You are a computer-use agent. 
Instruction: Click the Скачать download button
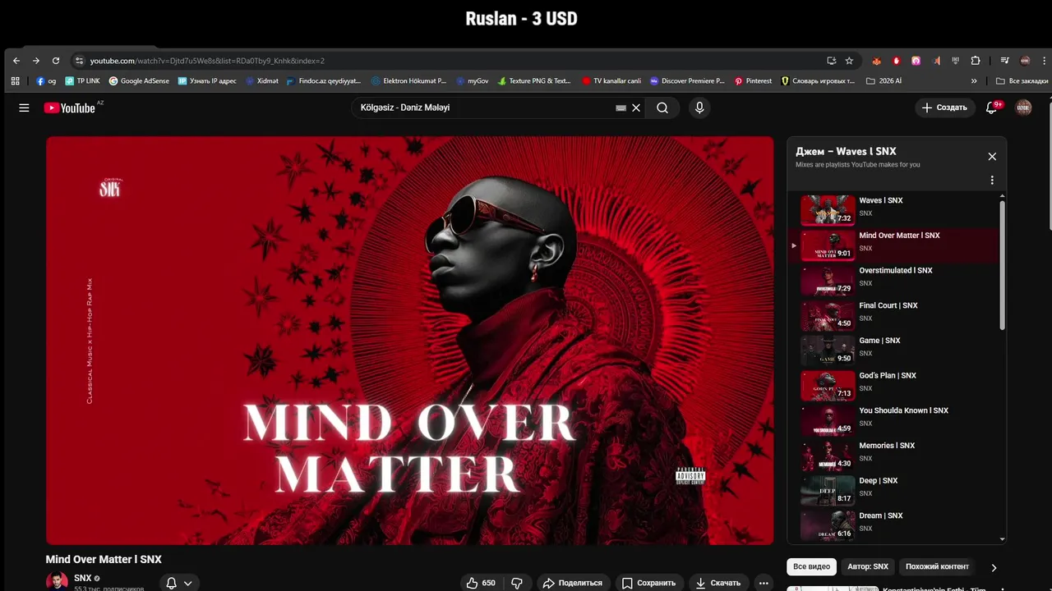(718, 583)
